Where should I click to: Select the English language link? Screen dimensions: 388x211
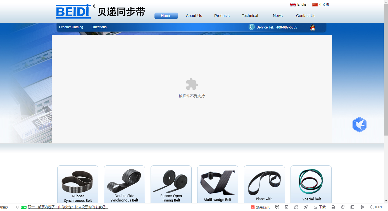point(303,4)
